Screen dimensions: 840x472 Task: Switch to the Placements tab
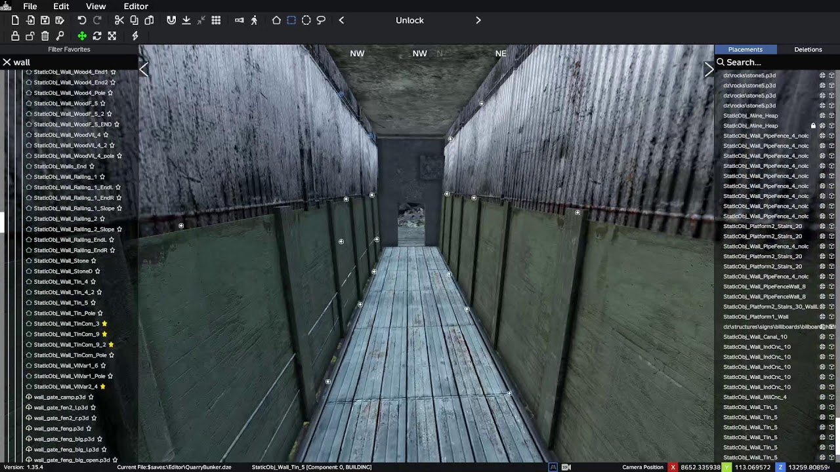[x=745, y=49]
